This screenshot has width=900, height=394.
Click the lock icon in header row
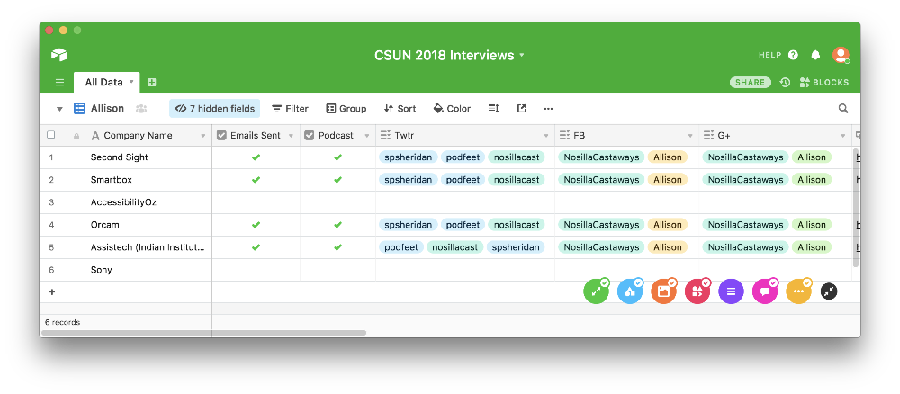pyautogui.click(x=76, y=136)
